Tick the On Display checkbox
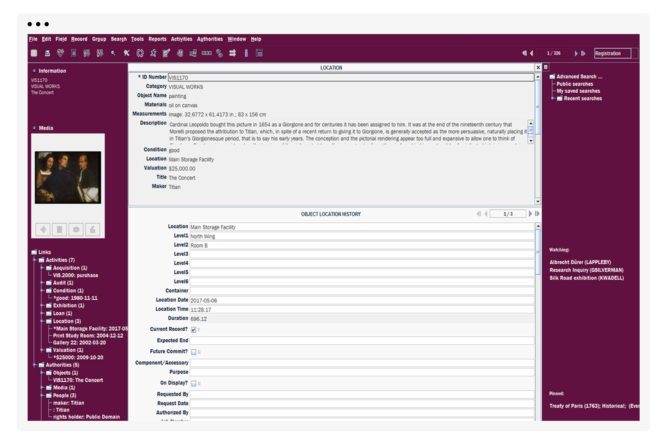 (193, 383)
